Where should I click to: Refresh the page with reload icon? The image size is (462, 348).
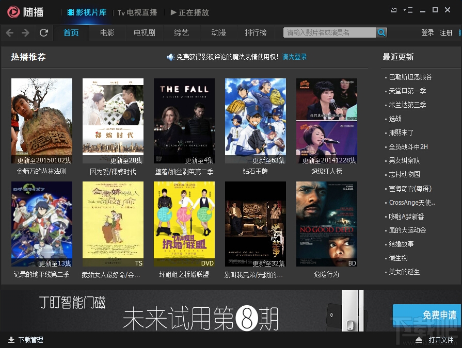point(44,32)
